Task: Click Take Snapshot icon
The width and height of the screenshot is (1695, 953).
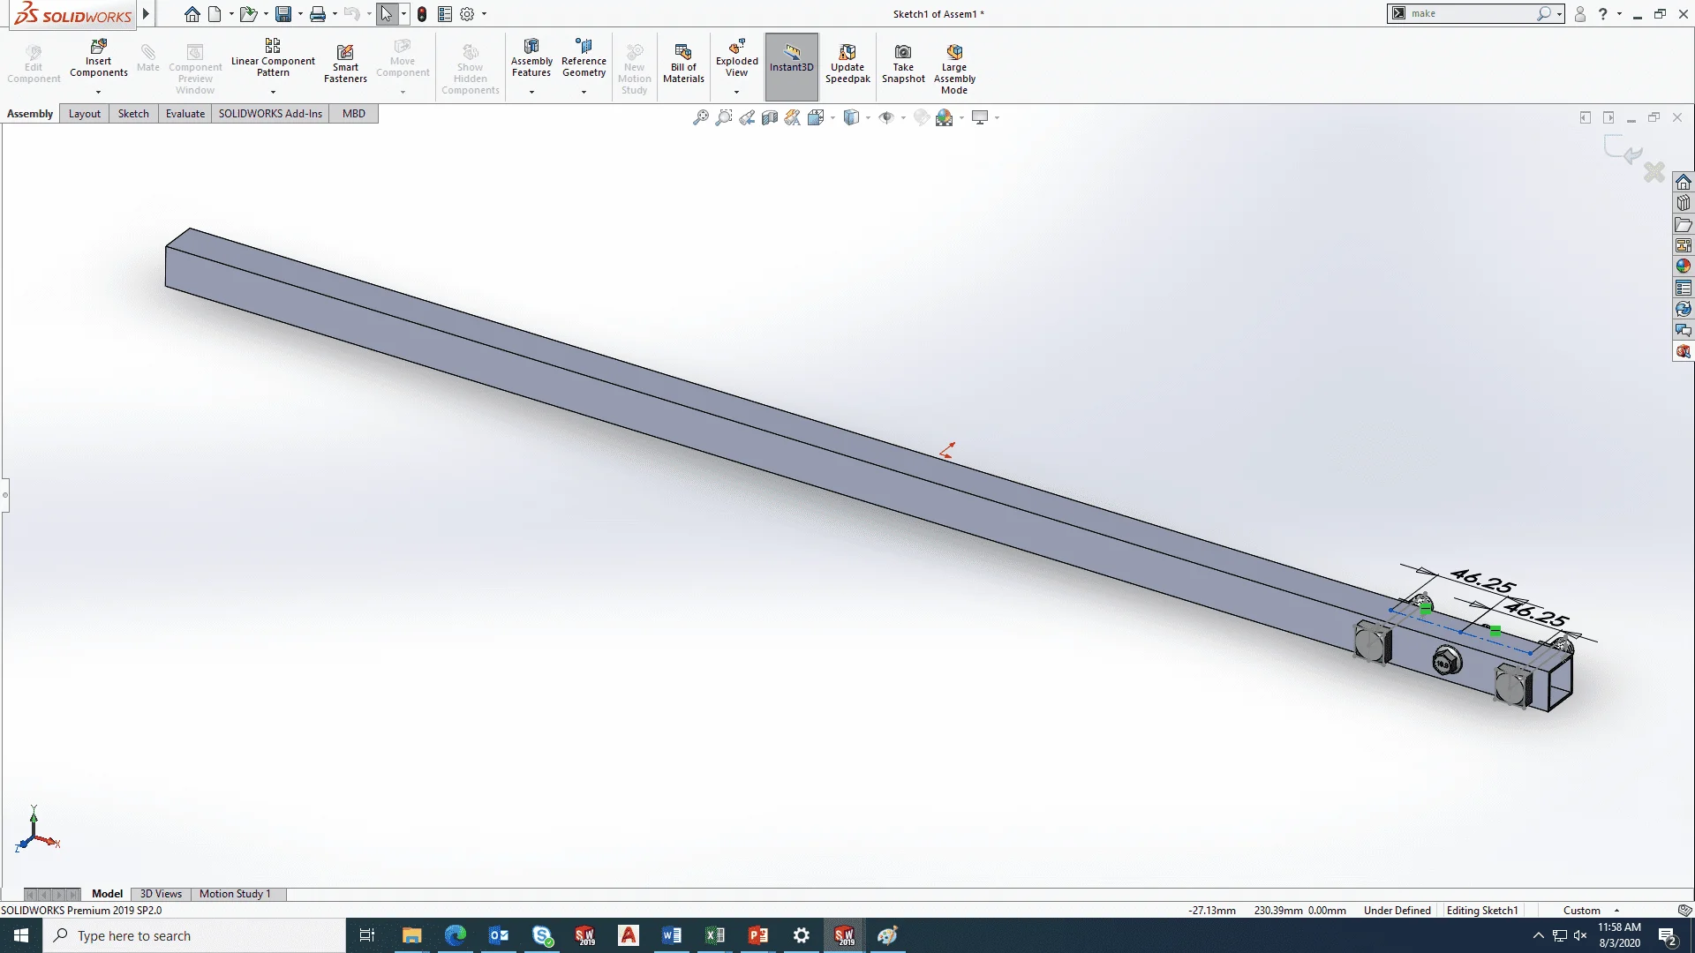Action: (x=903, y=62)
